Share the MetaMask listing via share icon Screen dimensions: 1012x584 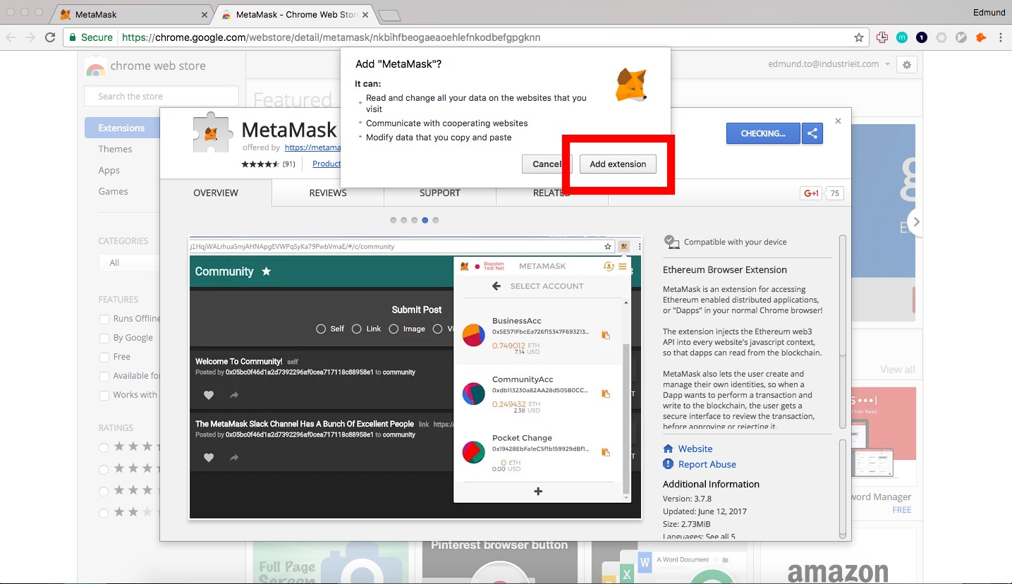coord(812,133)
